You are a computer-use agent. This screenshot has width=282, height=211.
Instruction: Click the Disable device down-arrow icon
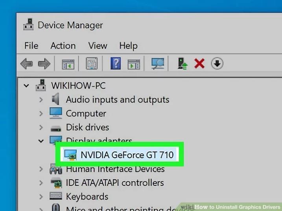point(217,63)
